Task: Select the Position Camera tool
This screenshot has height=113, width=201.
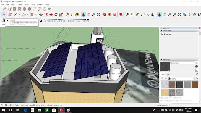Action: (189, 14)
